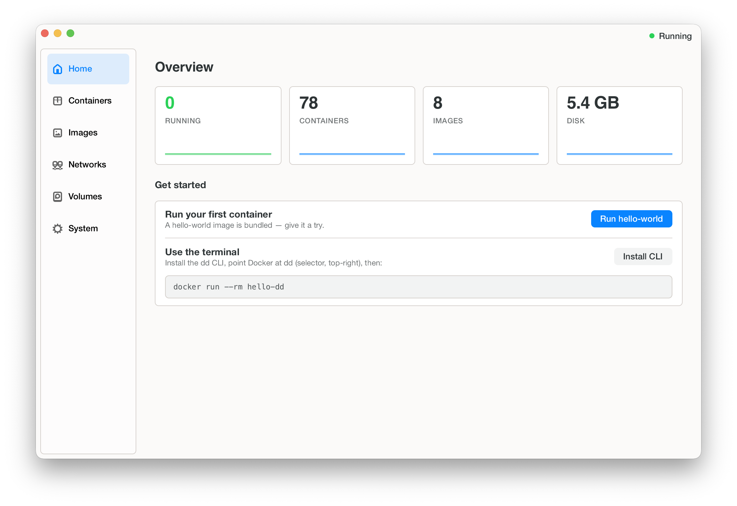Open the 8 Images overview card
This screenshot has width=737, height=506.
tap(486, 126)
